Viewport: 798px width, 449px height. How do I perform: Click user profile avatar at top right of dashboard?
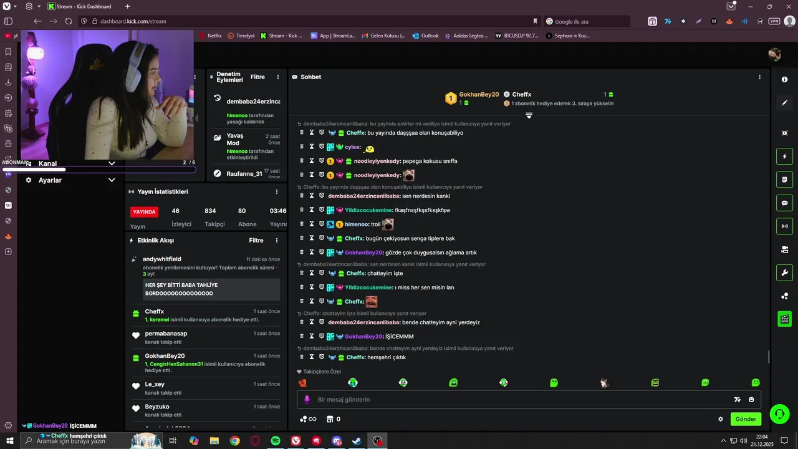[775, 55]
